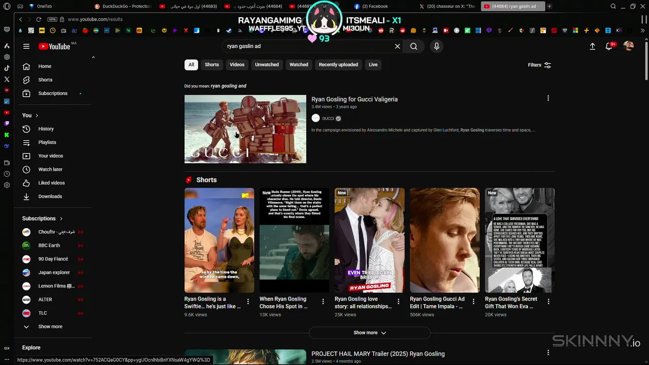Open options for Swiftie short
The width and height of the screenshot is (649, 365).
click(248, 302)
